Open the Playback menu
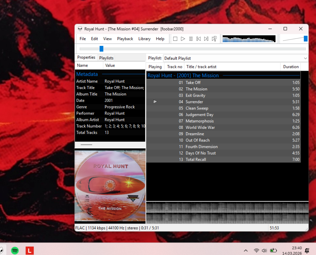This screenshot has width=316, height=255. click(125, 39)
